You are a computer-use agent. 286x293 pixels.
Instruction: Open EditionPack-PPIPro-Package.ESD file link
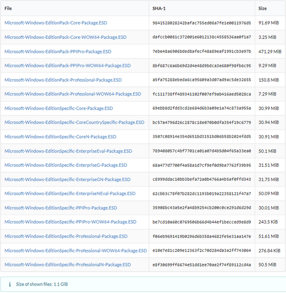[x=58, y=51]
